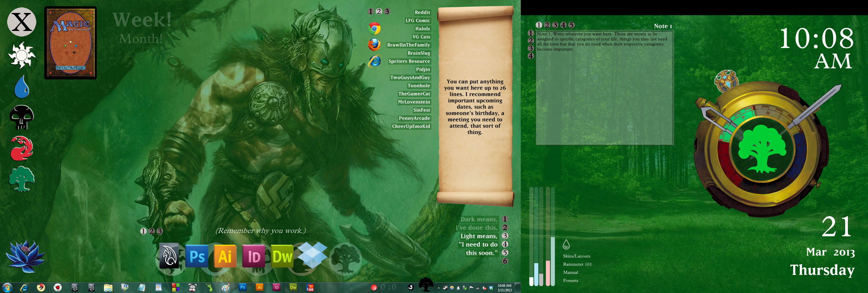Viewport: 868px width, 293px height.
Task: Click the taskbar clock showing 10:08 AM
Action: click(x=505, y=288)
